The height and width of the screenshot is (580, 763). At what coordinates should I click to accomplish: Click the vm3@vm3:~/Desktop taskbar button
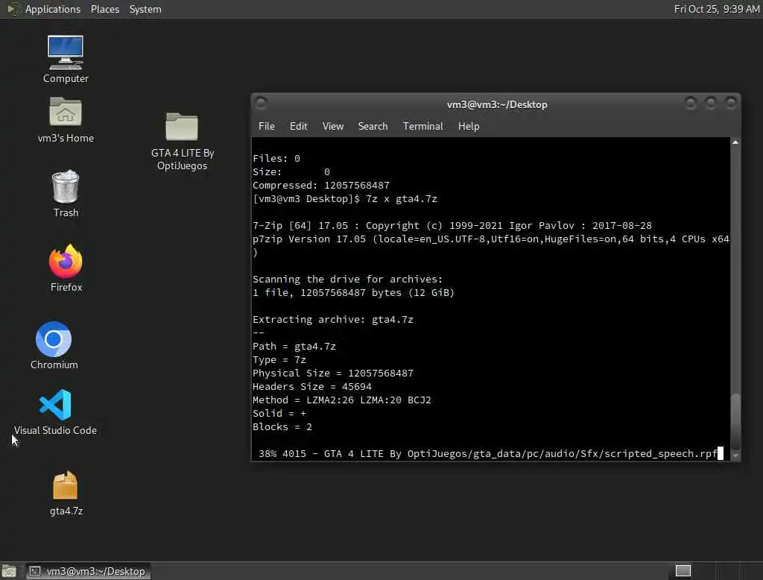(88, 571)
